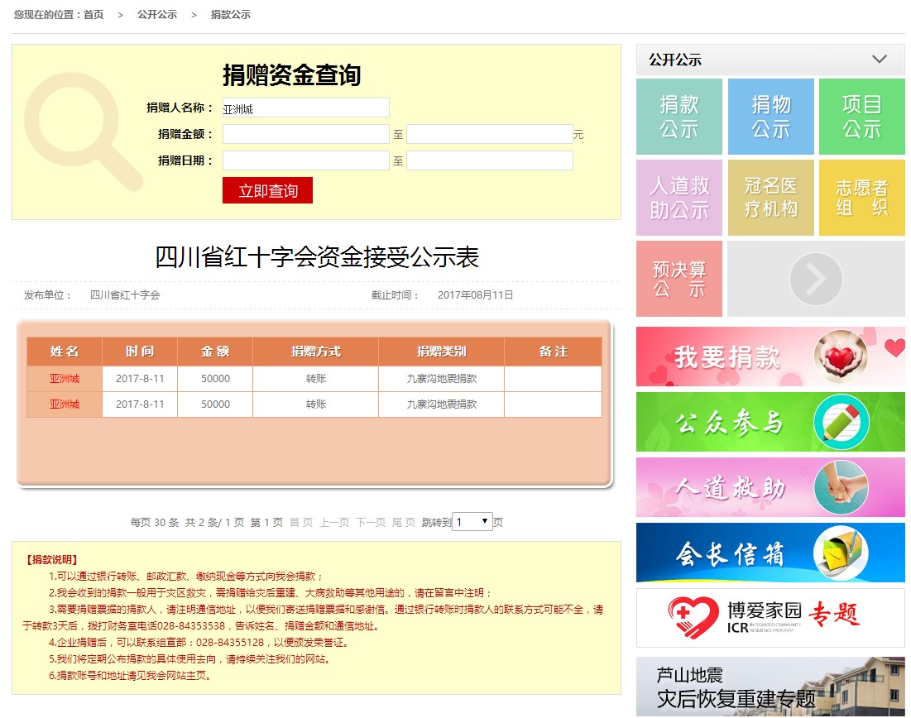Screen dimensions: 911x718
Task: Click the 我要捐款 banner
Action: pos(770,357)
